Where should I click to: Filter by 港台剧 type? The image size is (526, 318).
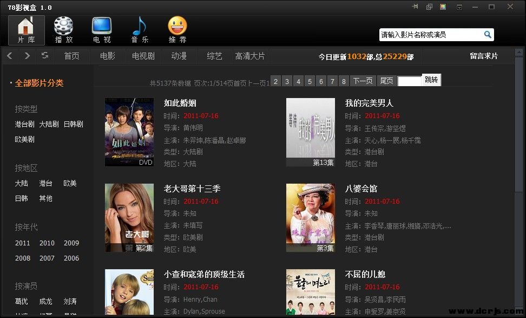coord(24,124)
